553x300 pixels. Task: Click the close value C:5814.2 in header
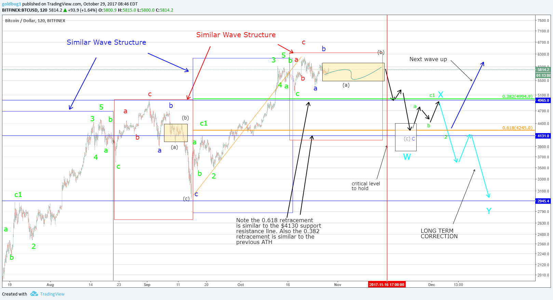(x=165, y=10)
